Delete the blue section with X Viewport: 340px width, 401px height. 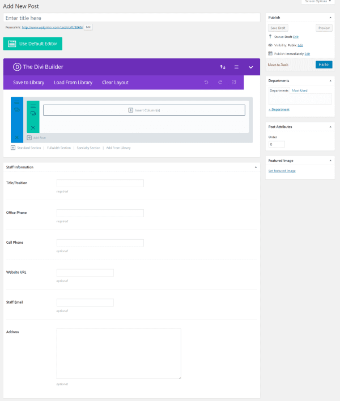pyautogui.click(x=17, y=137)
